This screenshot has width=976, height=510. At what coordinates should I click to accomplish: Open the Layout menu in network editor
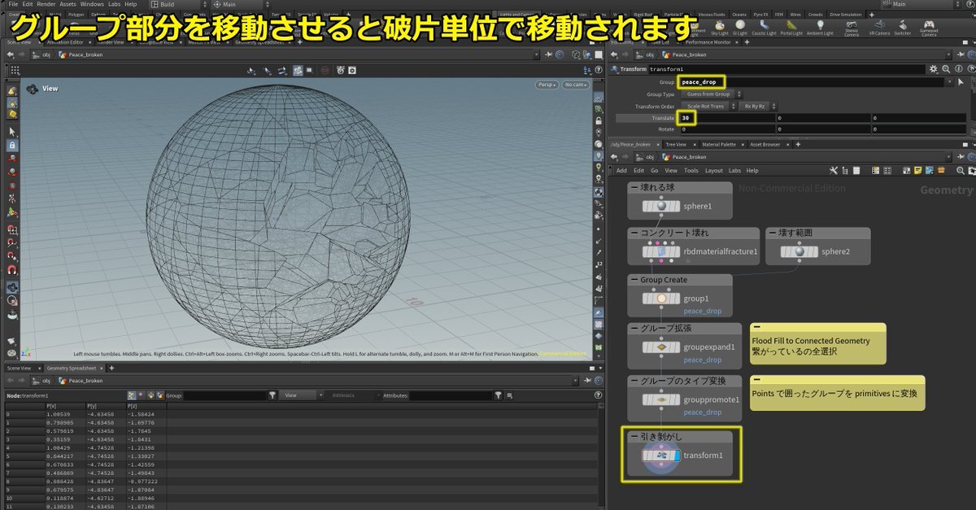[x=713, y=171]
